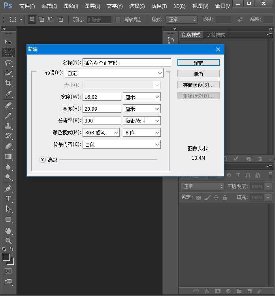The image size is (275, 296).
Task: Open the 预设 preset dropdown
Action: click(114, 73)
